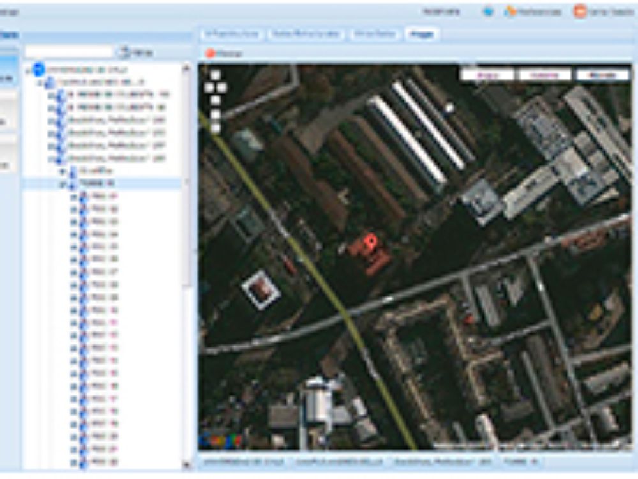Select the leftmost map type button on the map

[x=487, y=75]
